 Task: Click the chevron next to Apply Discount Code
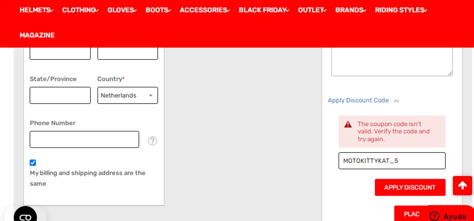click(396, 101)
